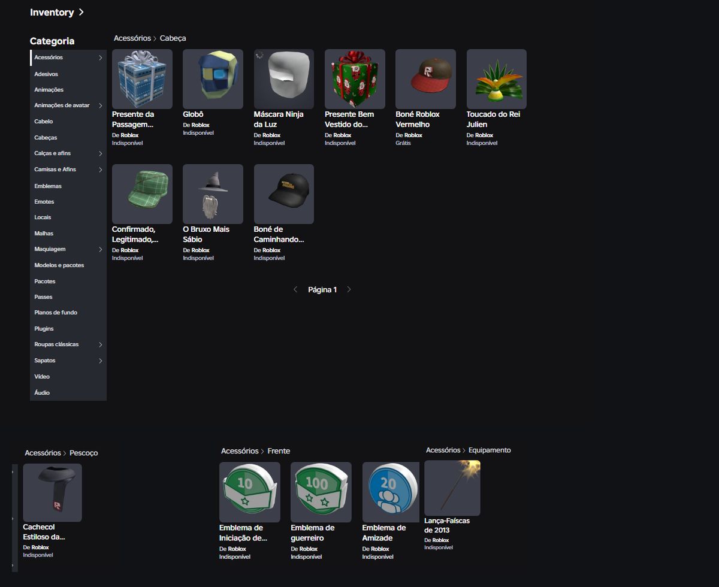Expand the Sapatos category submenu
The width and height of the screenshot is (719, 587).
pyautogui.click(x=100, y=361)
